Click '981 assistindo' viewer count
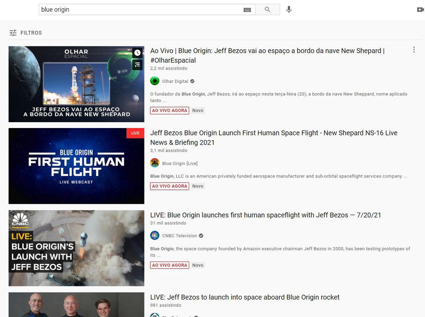 [166, 305]
